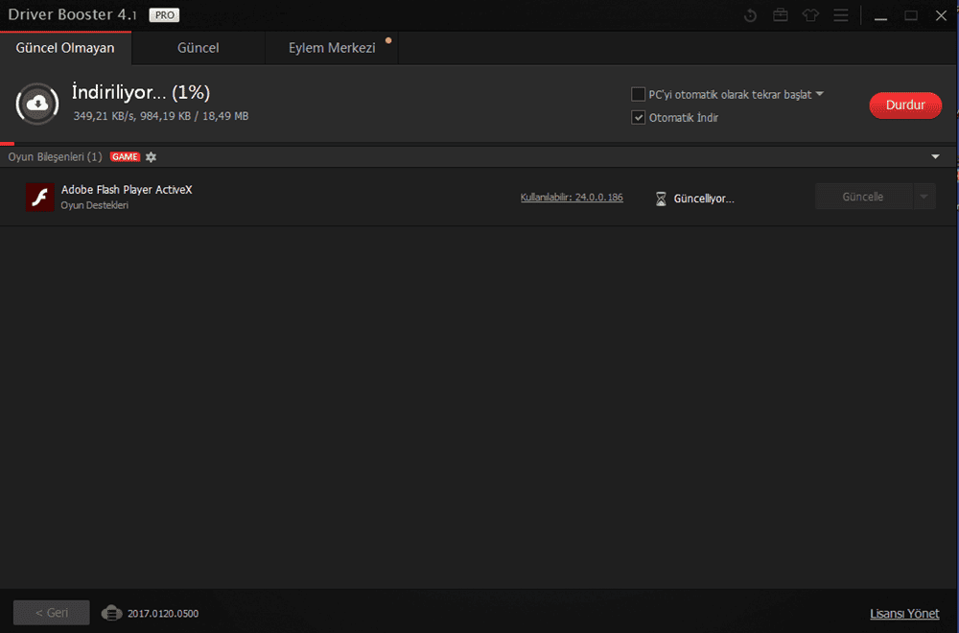Open the skin (t-shirt) icon

point(811,15)
